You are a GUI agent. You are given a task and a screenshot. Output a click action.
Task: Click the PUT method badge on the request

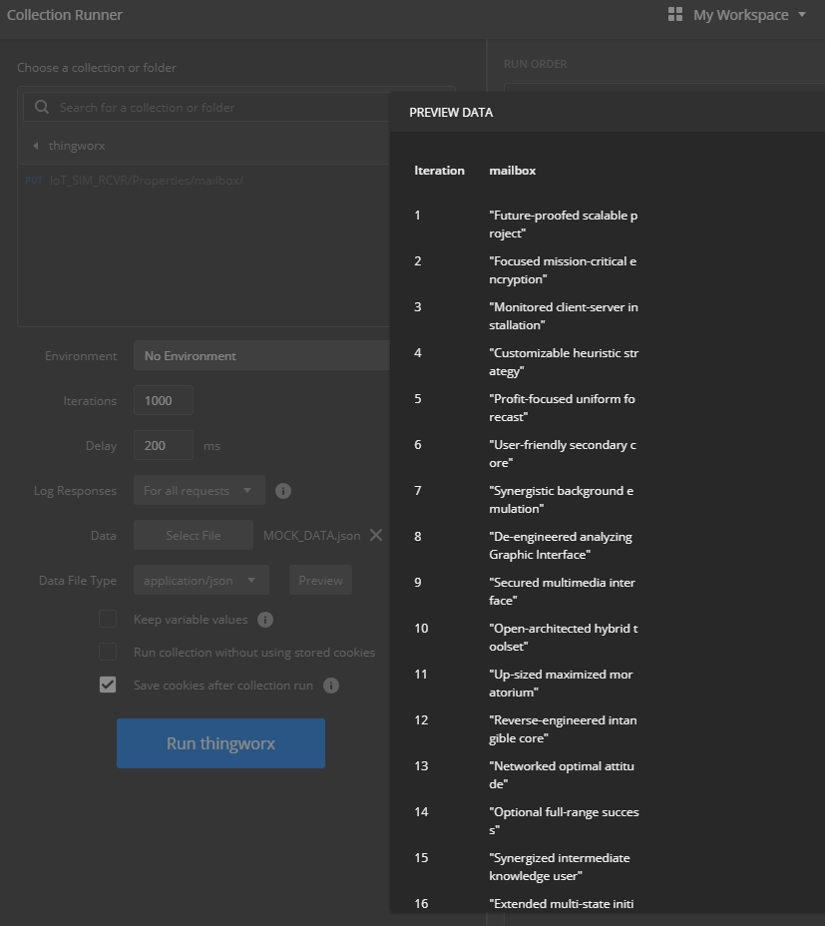click(x=33, y=180)
